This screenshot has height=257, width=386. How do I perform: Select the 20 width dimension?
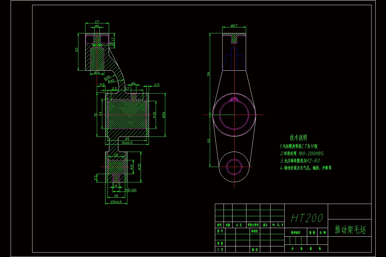click(116, 195)
